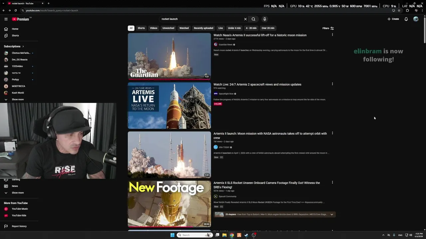
Task: Expand the 23 chapters dropdown
Action: 331,214
